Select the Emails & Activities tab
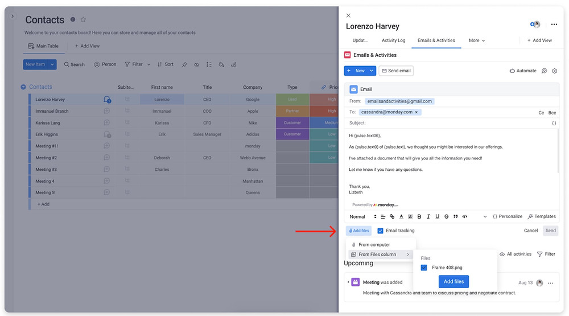Screen dimensions: 569x316 436,40
